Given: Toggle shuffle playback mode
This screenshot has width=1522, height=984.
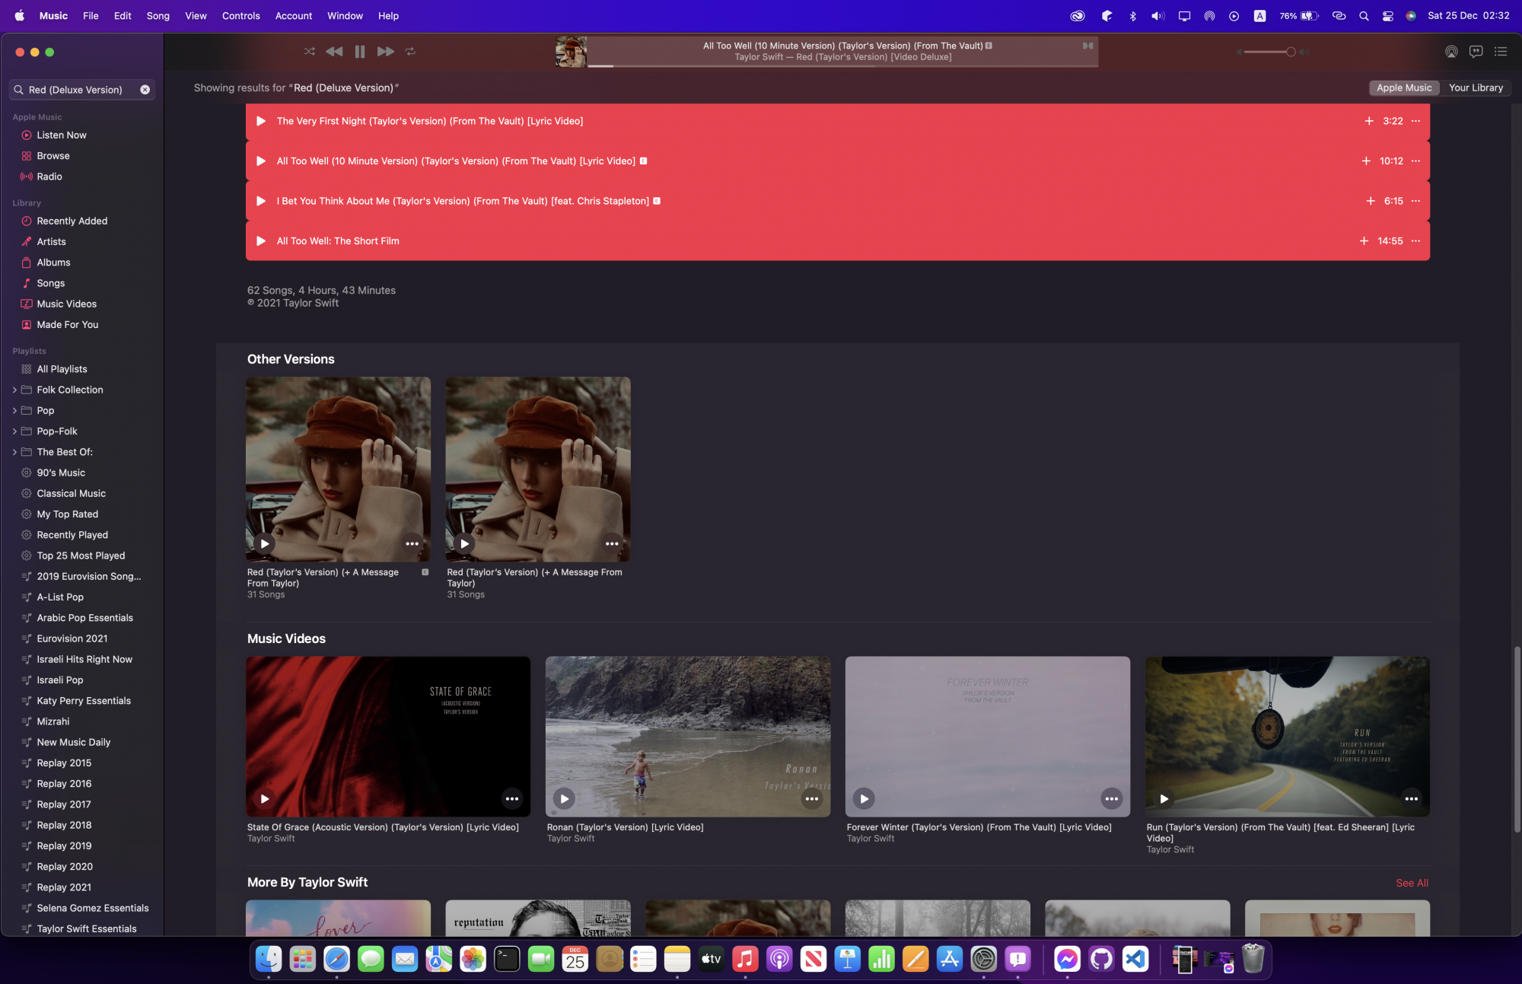Looking at the screenshot, I should (x=309, y=52).
